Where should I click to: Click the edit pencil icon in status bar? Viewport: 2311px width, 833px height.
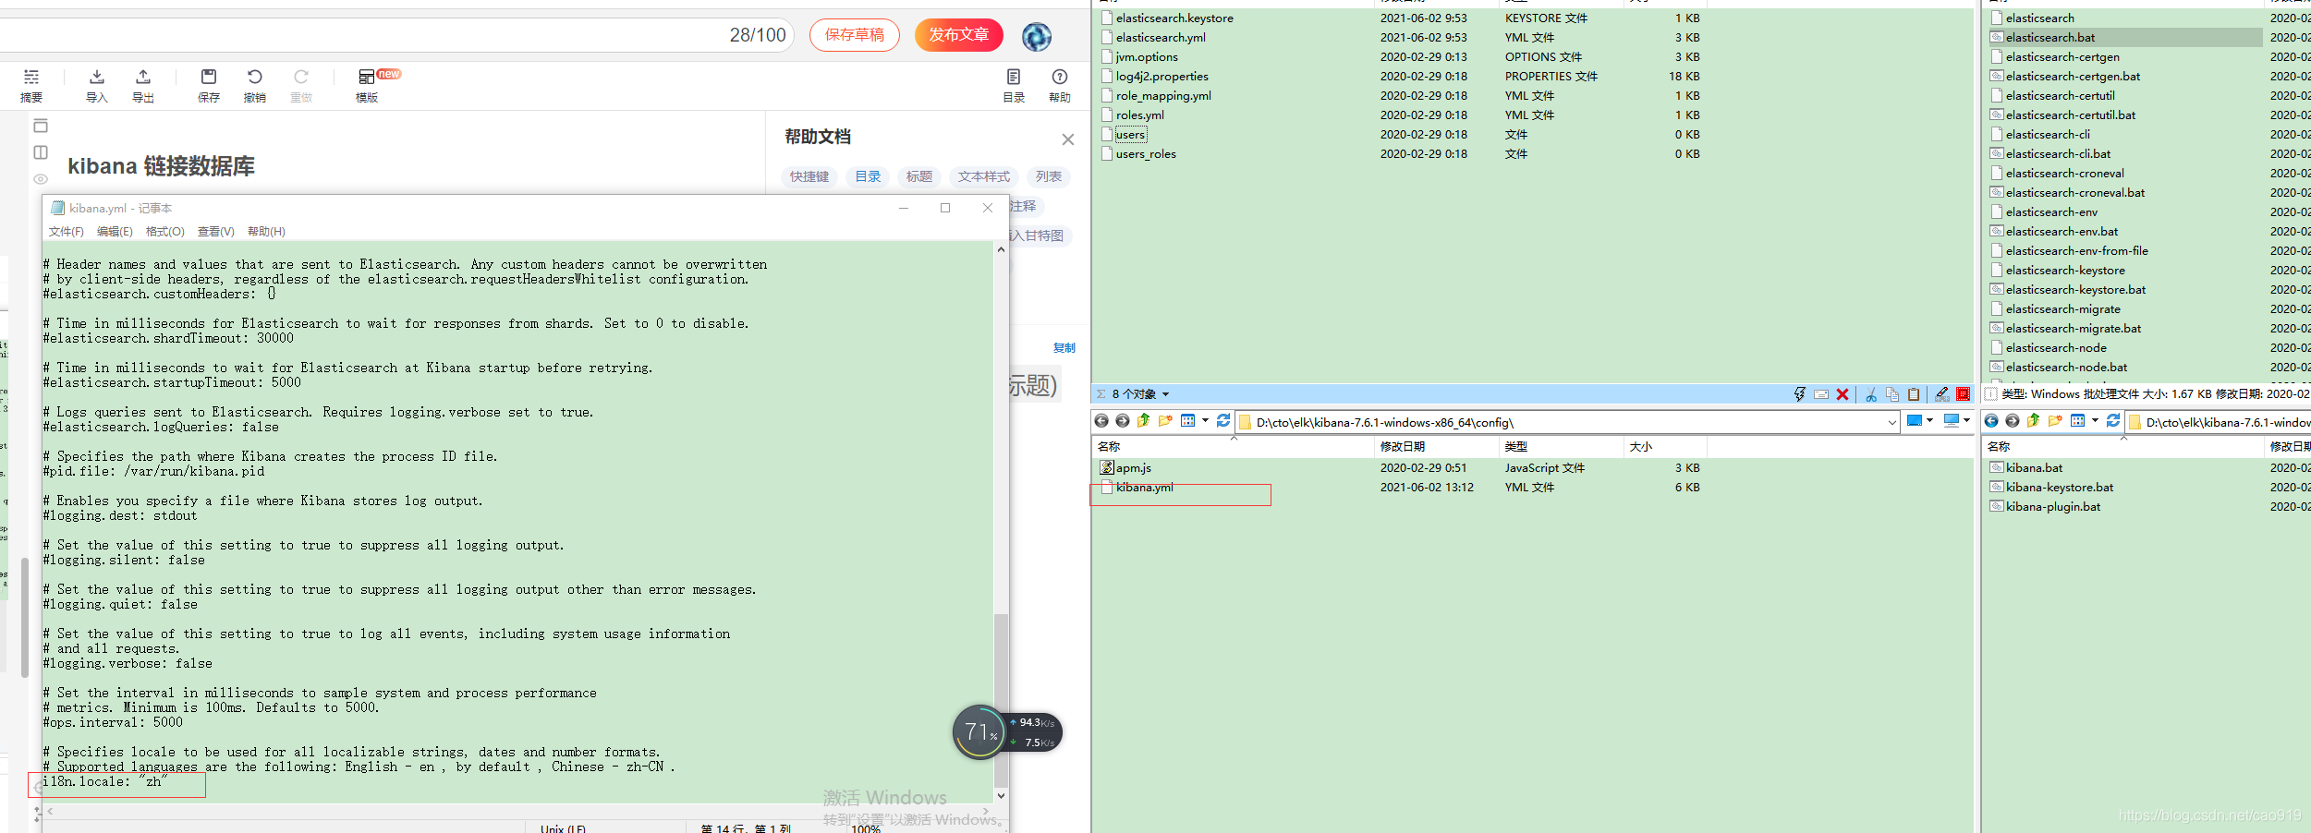click(1942, 394)
